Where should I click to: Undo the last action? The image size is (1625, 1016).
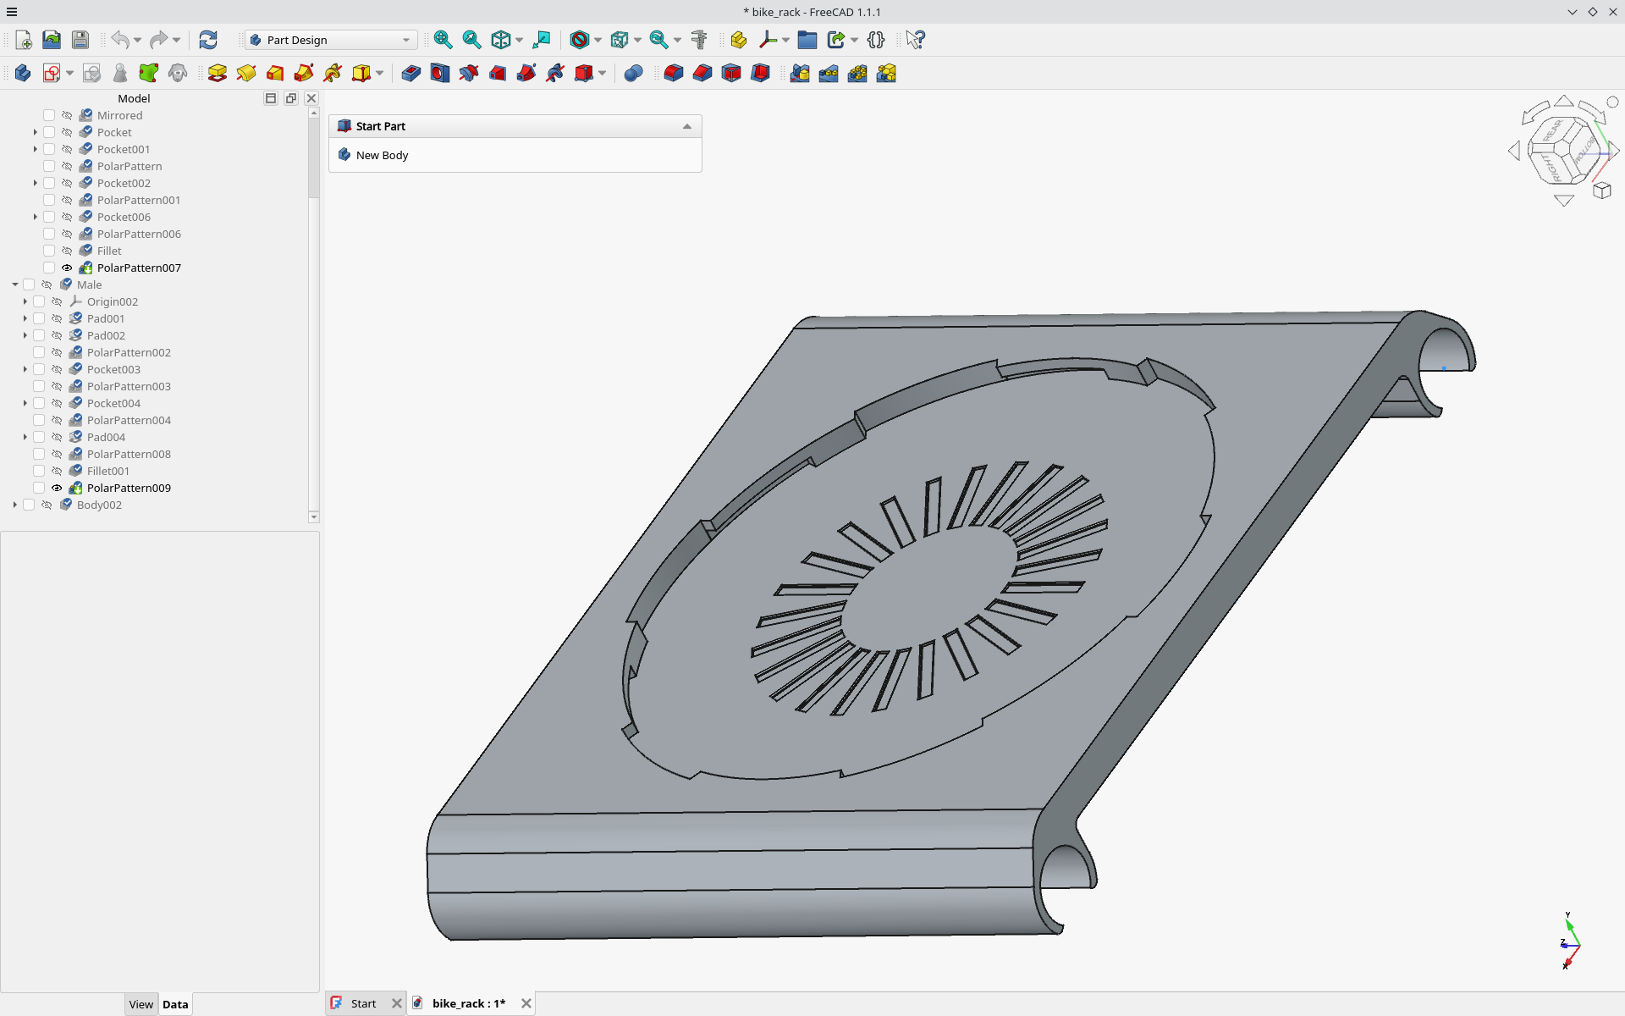pyautogui.click(x=120, y=40)
